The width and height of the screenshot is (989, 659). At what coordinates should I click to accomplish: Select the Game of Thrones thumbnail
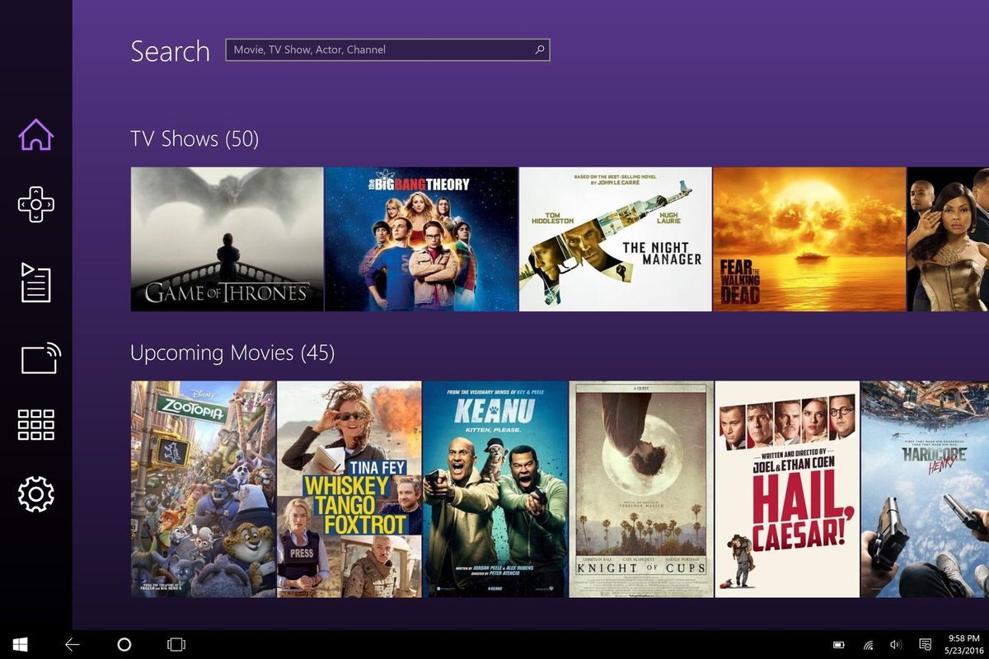coord(227,239)
